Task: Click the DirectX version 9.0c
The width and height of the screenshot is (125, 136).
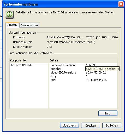Action: pyautogui.click(x=50, y=47)
